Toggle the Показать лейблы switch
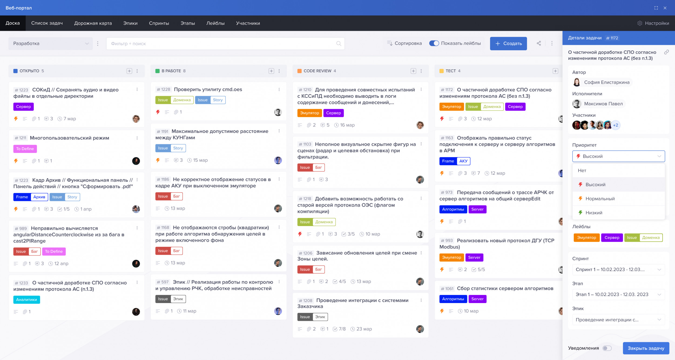The height and width of the screenshot is (360, 675). (x=434, y=43)
